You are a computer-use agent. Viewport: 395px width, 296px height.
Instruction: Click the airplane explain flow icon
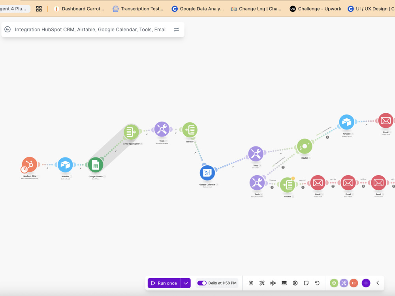(273, 283)
